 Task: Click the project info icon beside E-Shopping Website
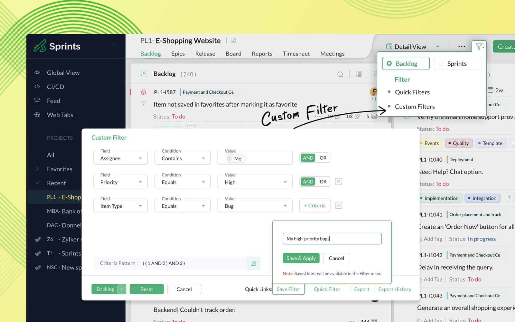233,41
